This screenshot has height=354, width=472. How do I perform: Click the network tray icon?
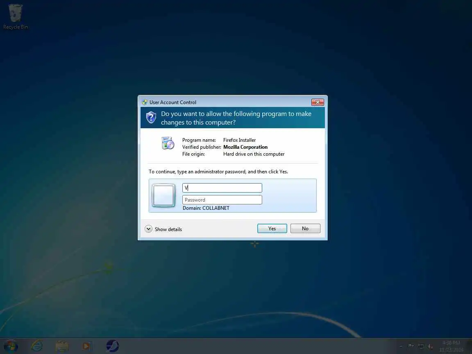coord(420,347)
